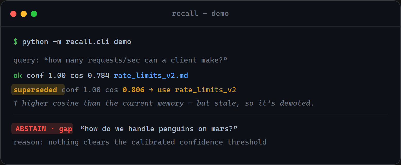Open the rate_limits_v2.md file name
This screenshot has width=401, height=165.
click(x=151, y=76)
